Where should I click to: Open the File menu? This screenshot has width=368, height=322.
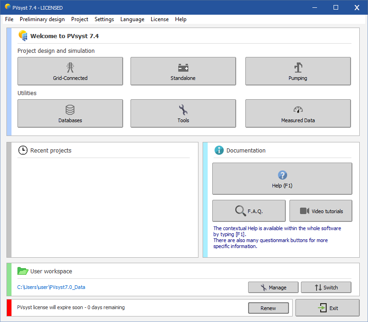coord(9,19)
